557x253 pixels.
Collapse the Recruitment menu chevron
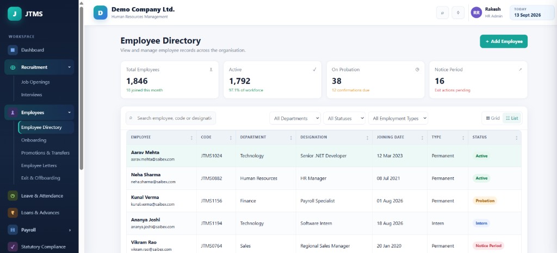point(69,67)
